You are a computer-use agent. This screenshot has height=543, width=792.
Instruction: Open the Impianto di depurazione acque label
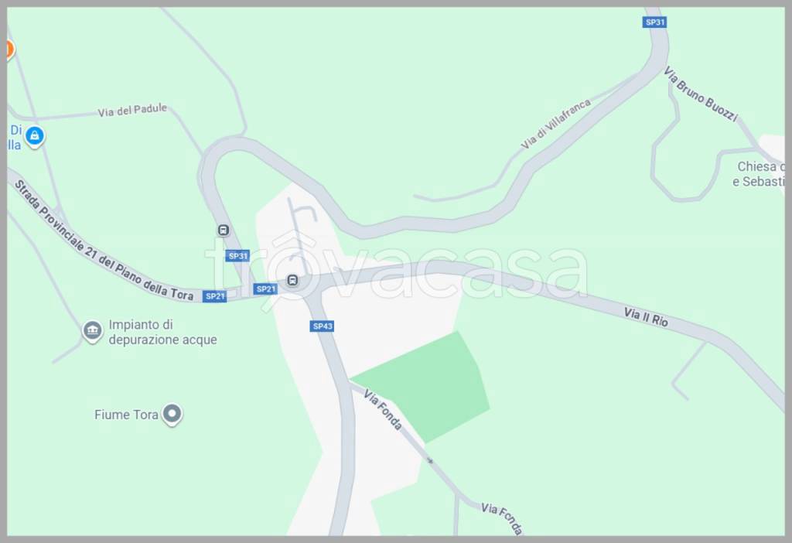click(x=162, y=332)
